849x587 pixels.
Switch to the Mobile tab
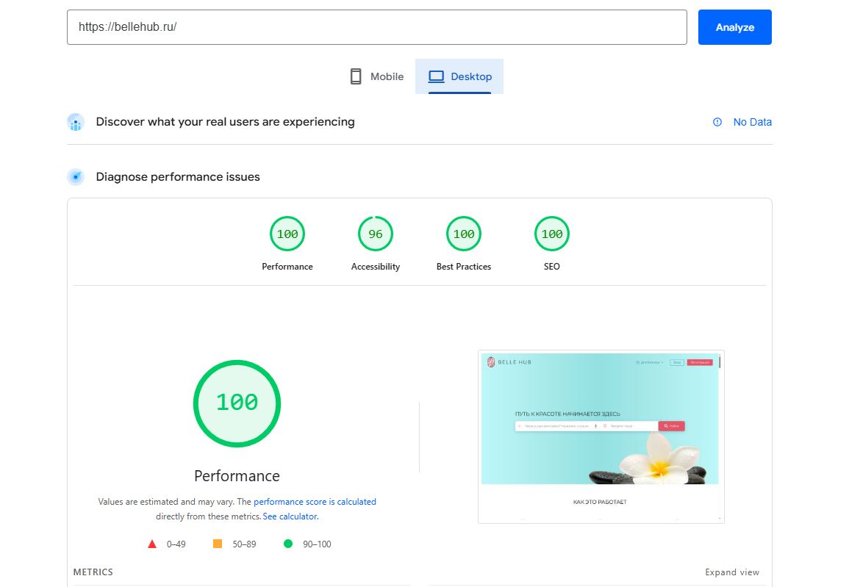pyautogui.click(x=377, y=76)
